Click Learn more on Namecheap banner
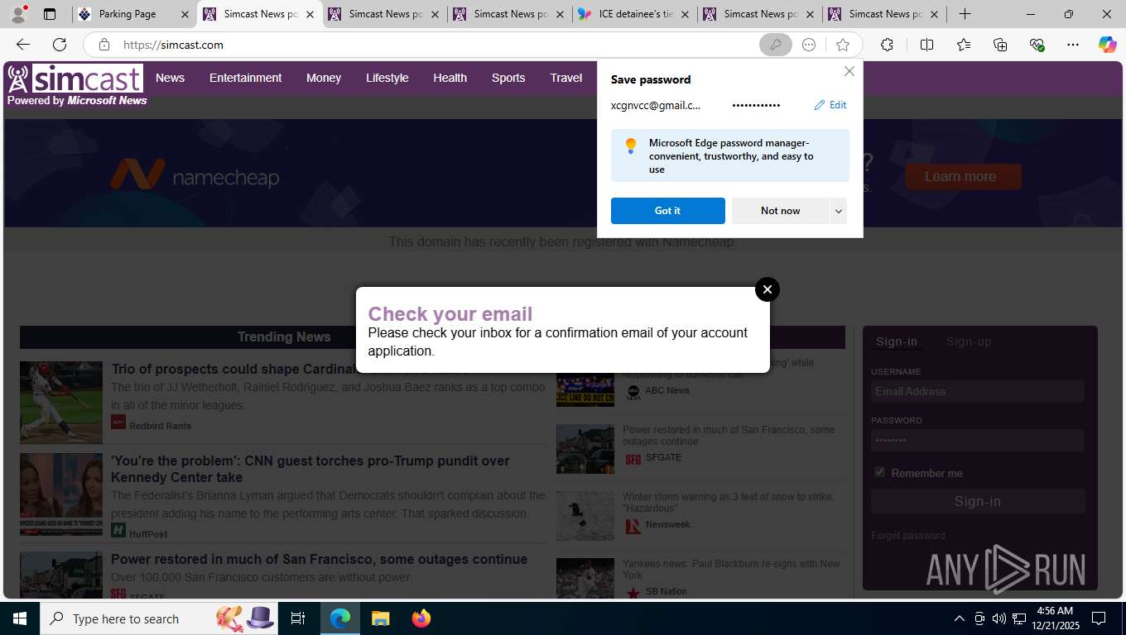 click(x=963, y=177)
